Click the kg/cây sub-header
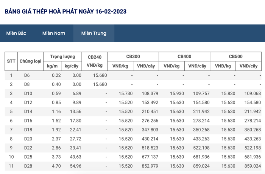This screenshot has height=174, width=265. 71,66
